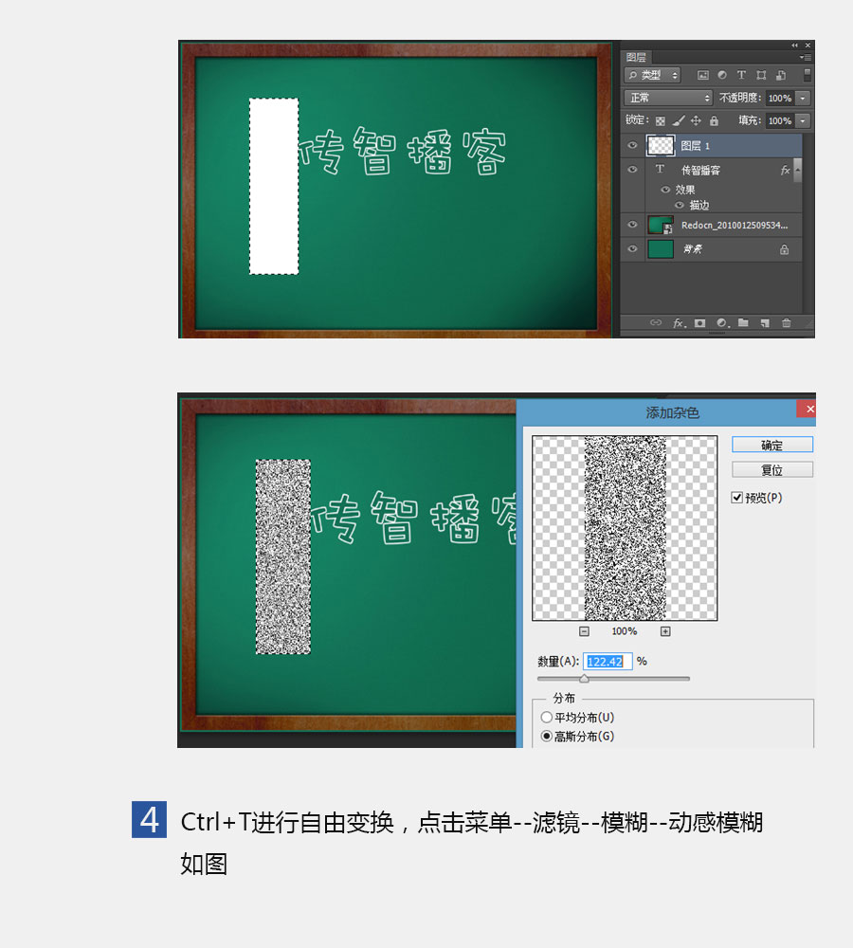Image resolution: width=853 pixels, height=948 pixels.
Task: Lock position move icon
Action: 696,121
